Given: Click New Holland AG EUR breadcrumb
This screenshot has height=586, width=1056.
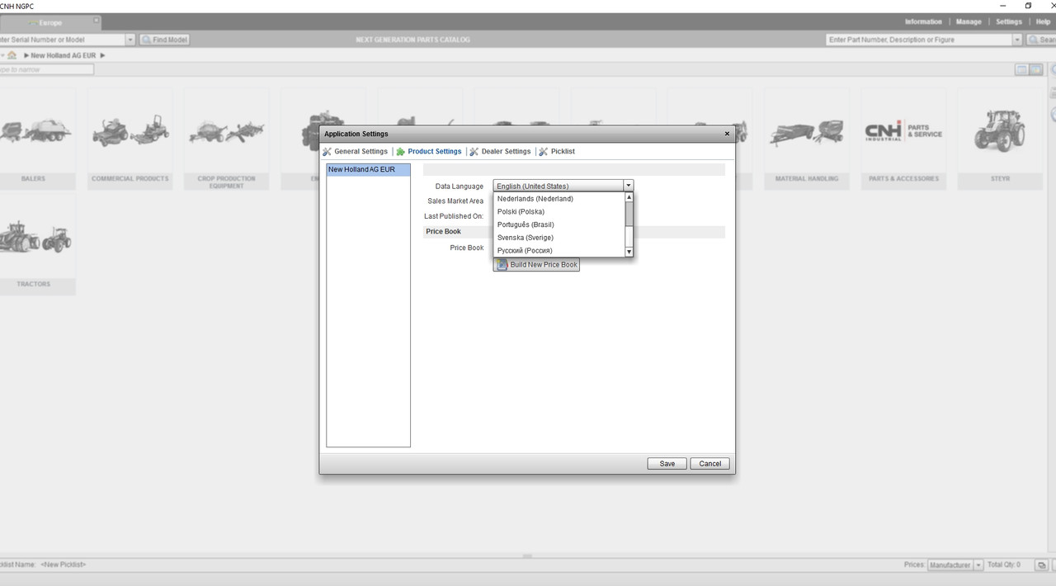Looking at the screenshot, I should (x=64, y=55).
